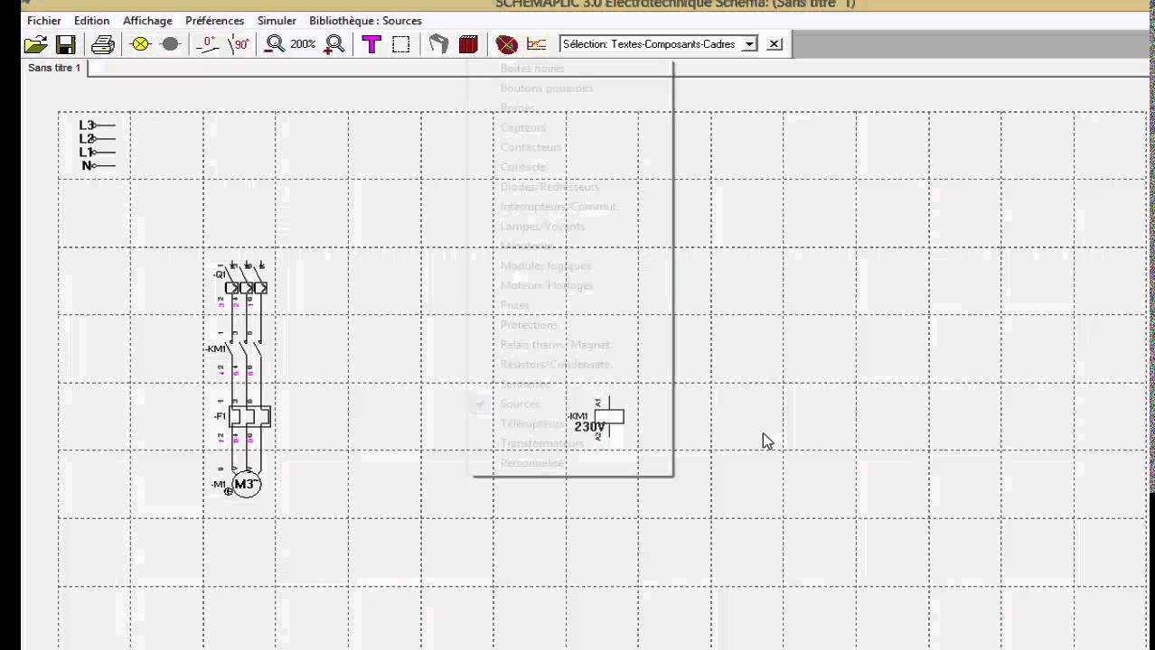
Task: Open the Fichier menu
Action: click(44, 21)
